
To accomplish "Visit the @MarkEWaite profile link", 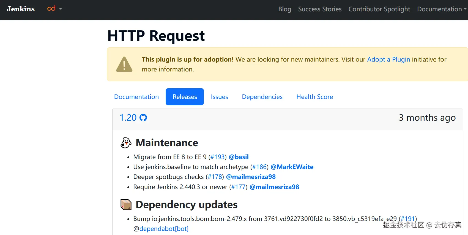I will tap(292, 167).
